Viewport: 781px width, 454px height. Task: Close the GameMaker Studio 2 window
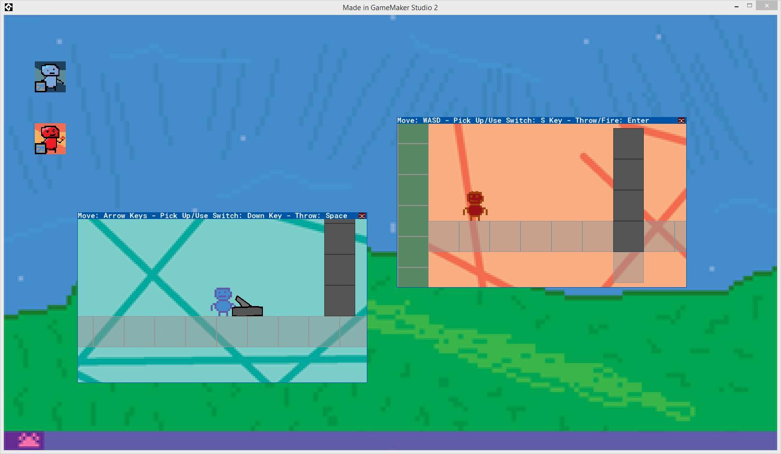(767, 6)
